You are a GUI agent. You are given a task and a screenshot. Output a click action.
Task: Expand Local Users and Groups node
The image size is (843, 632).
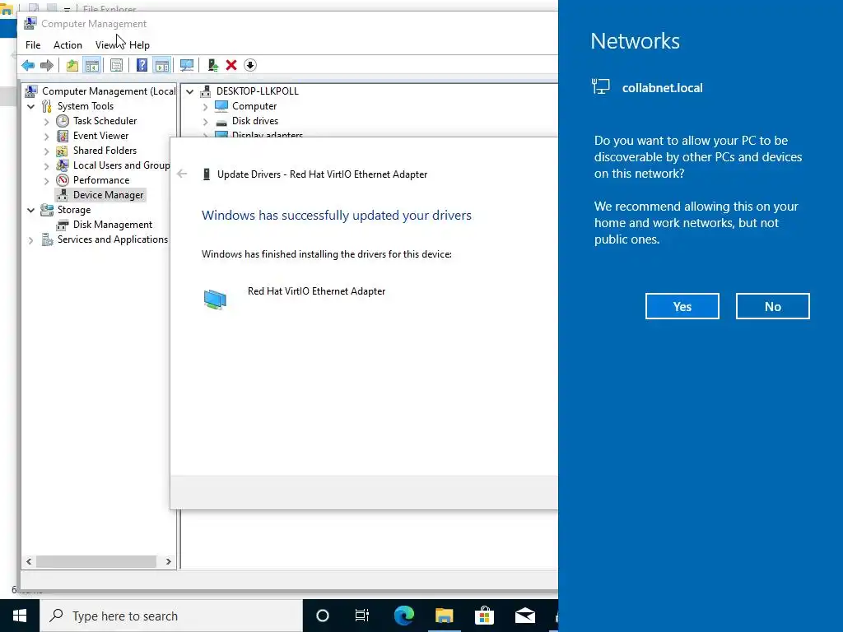(x=47, y=166)
